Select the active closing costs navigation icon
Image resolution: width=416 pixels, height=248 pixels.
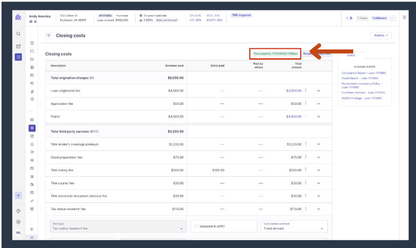click(x=32, y=128)
